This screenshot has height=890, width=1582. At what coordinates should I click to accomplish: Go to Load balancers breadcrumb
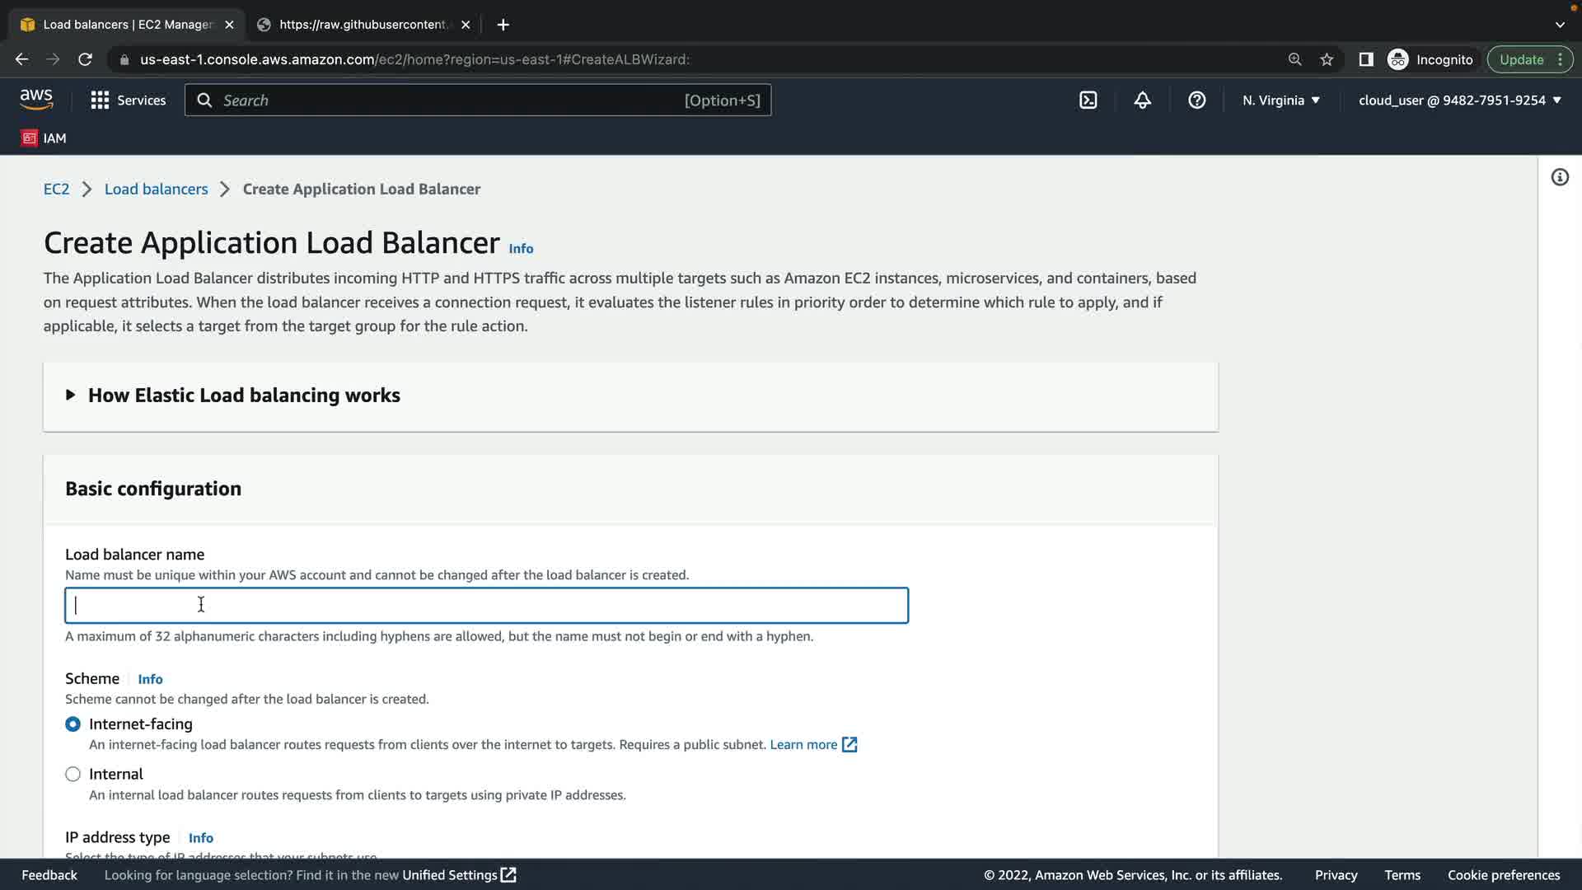[x=156, y=190]
